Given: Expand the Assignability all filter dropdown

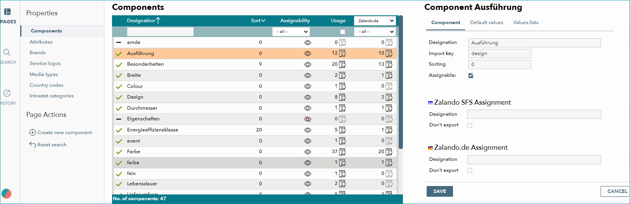Looking at the screenshot, I should [291, 32].
